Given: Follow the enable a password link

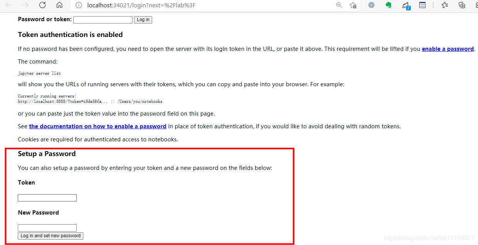Looking at the screenshot, I should 448,49.
